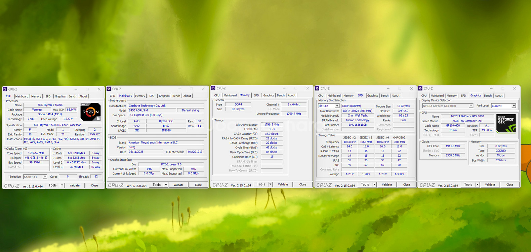Click the XMP-3602 column header in Timings Table

click(x=399, y=138)
